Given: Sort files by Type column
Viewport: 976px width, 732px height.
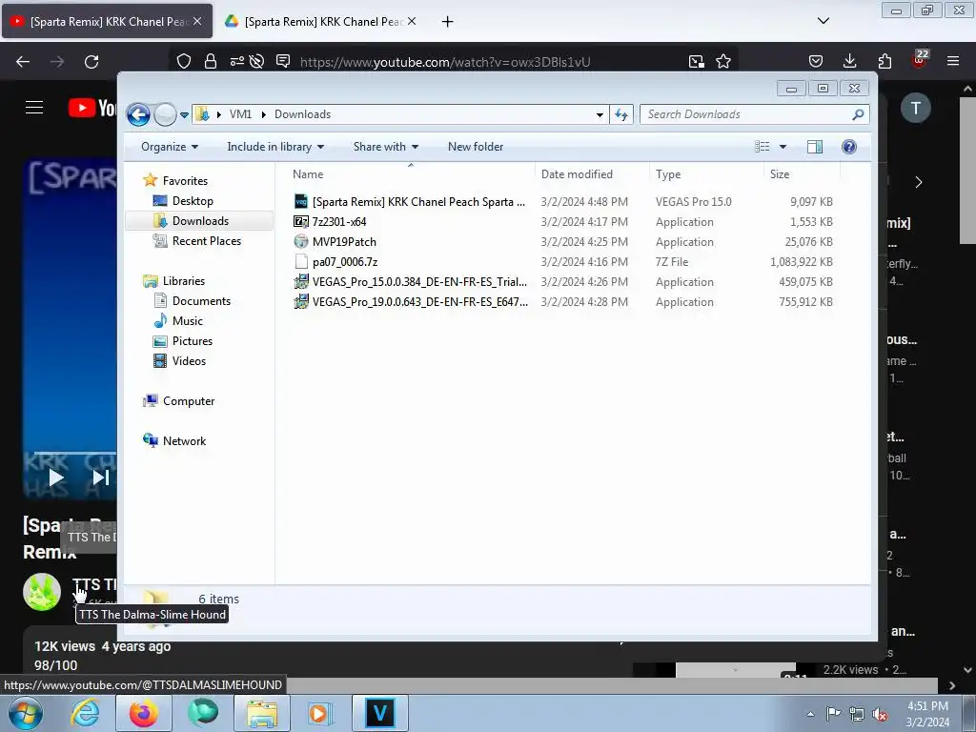Looking at the screenshot, I should [x=706, y=174].
